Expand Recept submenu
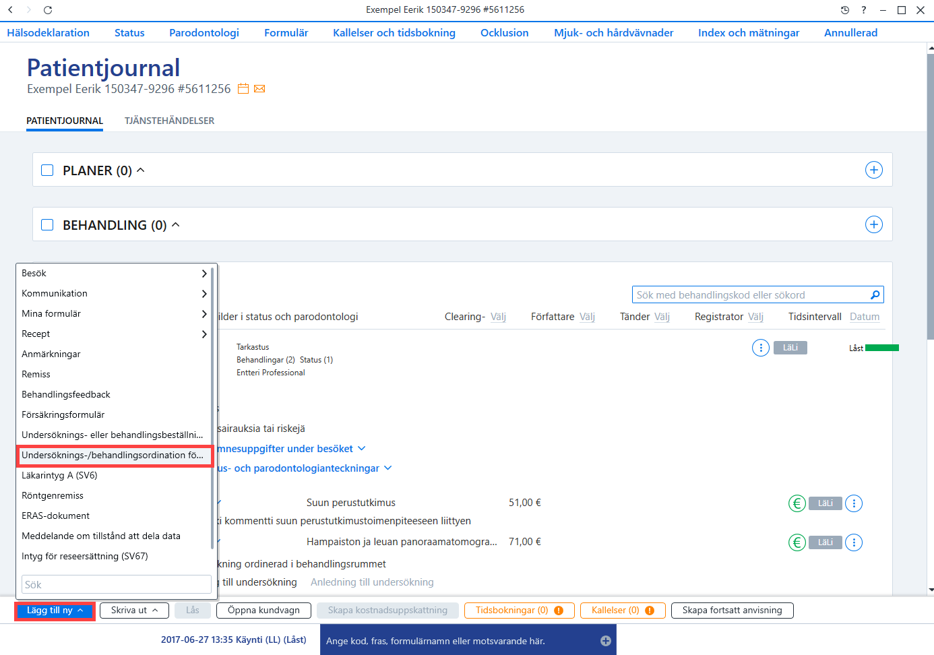 click(204, 334)
